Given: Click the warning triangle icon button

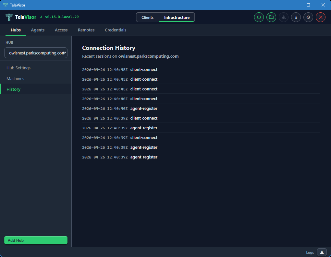Looking at the screenshot, I should (x=284, y=17).
